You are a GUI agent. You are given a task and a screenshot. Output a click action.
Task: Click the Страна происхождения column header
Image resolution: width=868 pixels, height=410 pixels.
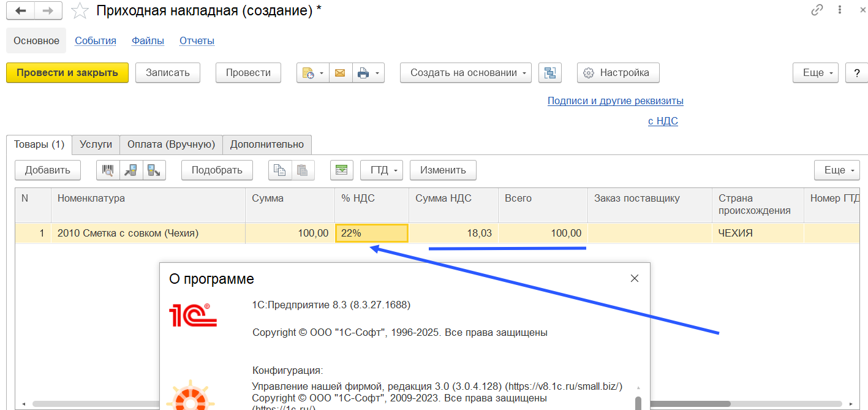758,205
